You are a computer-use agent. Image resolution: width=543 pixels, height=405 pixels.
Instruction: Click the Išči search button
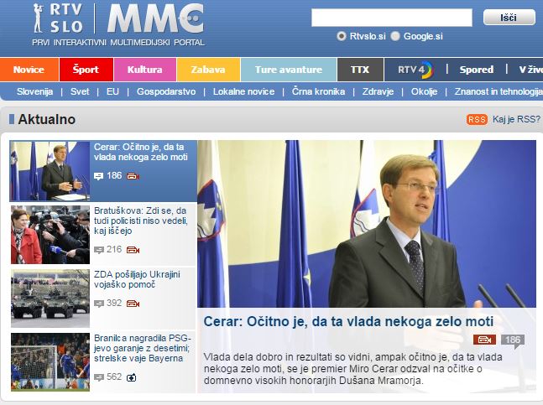pos(509,18)
